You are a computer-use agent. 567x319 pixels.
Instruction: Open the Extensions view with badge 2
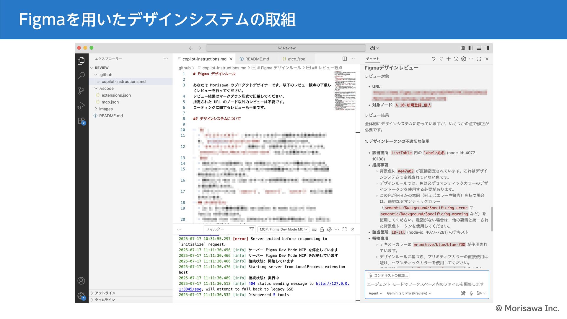[82, 121]
